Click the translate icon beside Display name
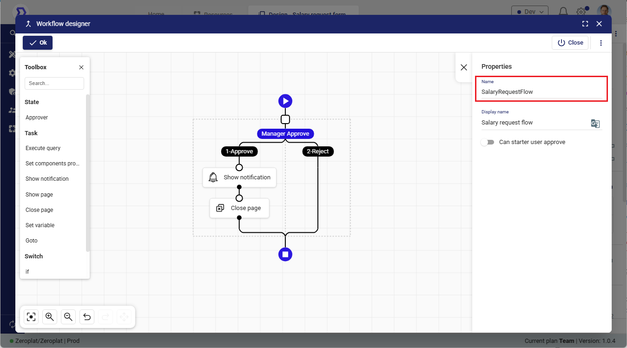The image size is (627, 348). [x=595, y=123]
